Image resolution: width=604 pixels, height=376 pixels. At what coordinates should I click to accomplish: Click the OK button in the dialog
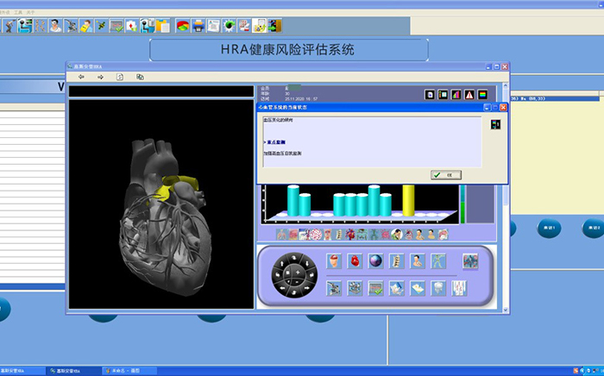[x=447, y=174]
